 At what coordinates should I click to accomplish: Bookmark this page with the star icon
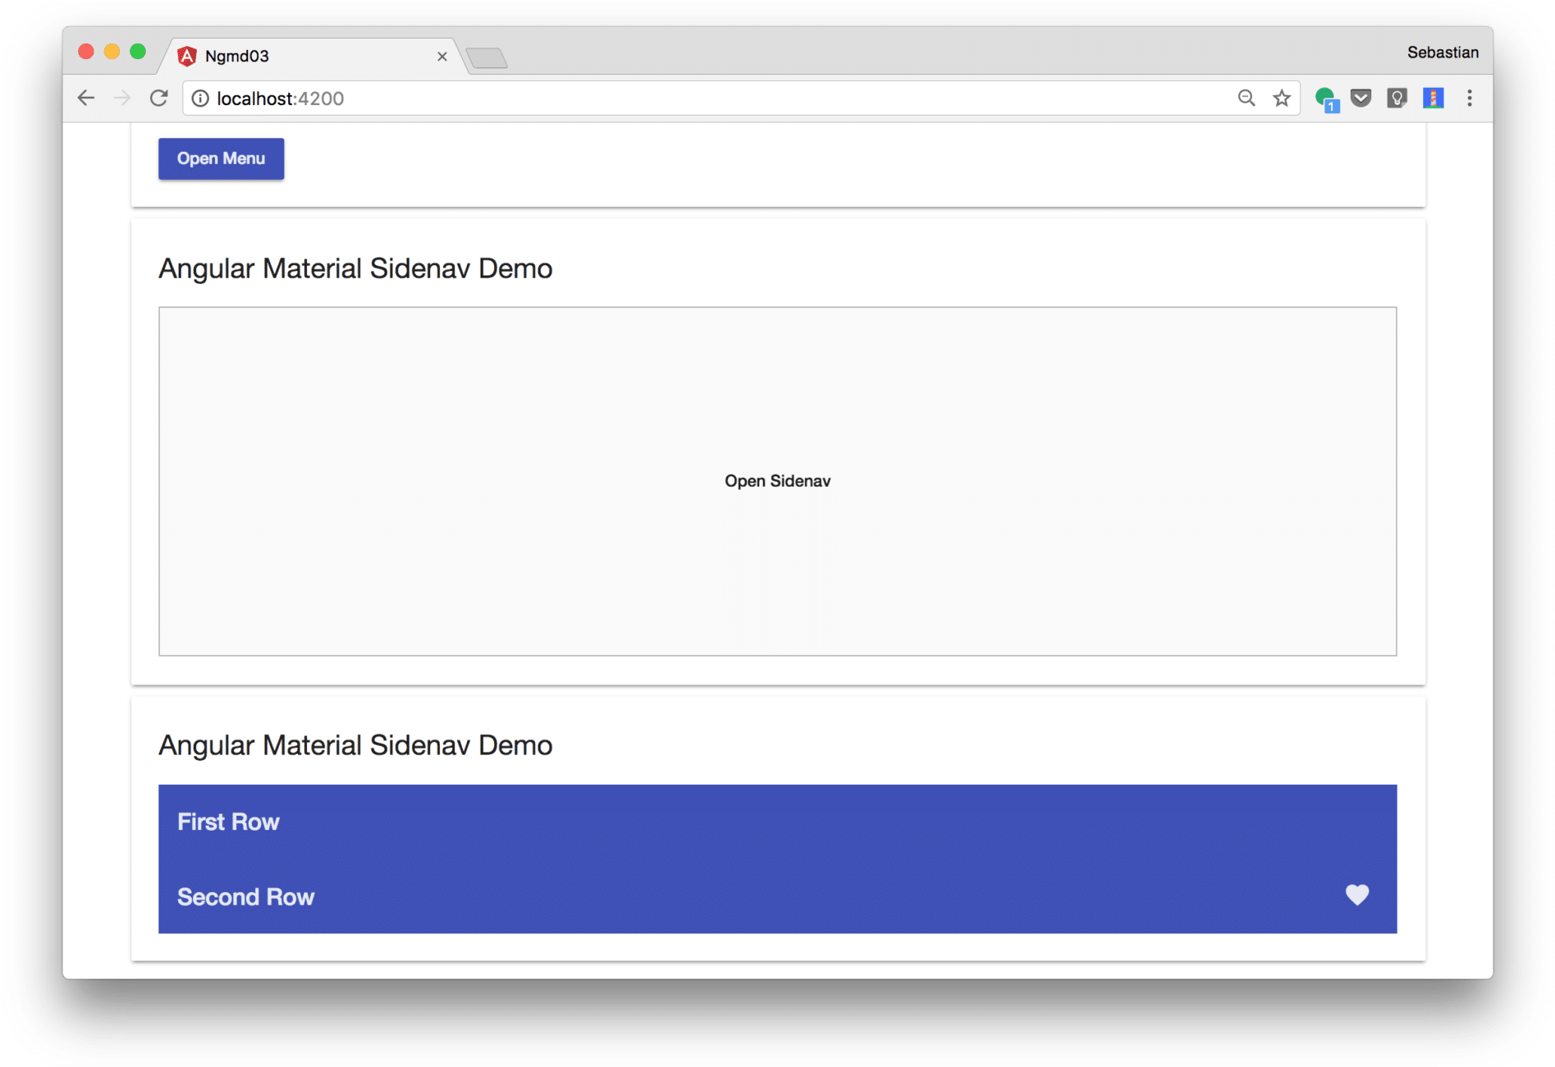pos(1281,98)
